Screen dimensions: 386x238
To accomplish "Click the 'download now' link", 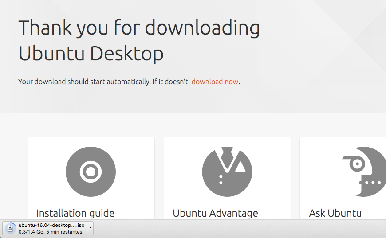I will [215, 82].
